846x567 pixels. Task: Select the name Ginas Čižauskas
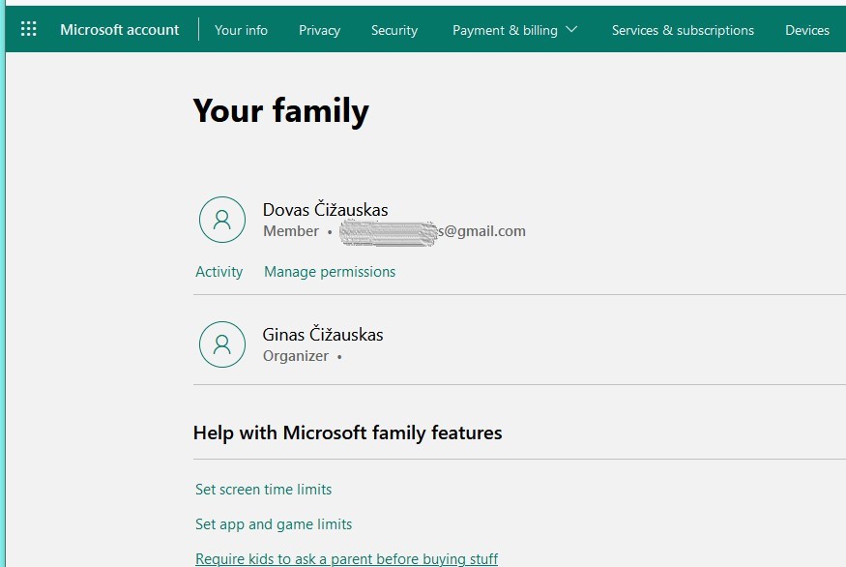[323, 334]
